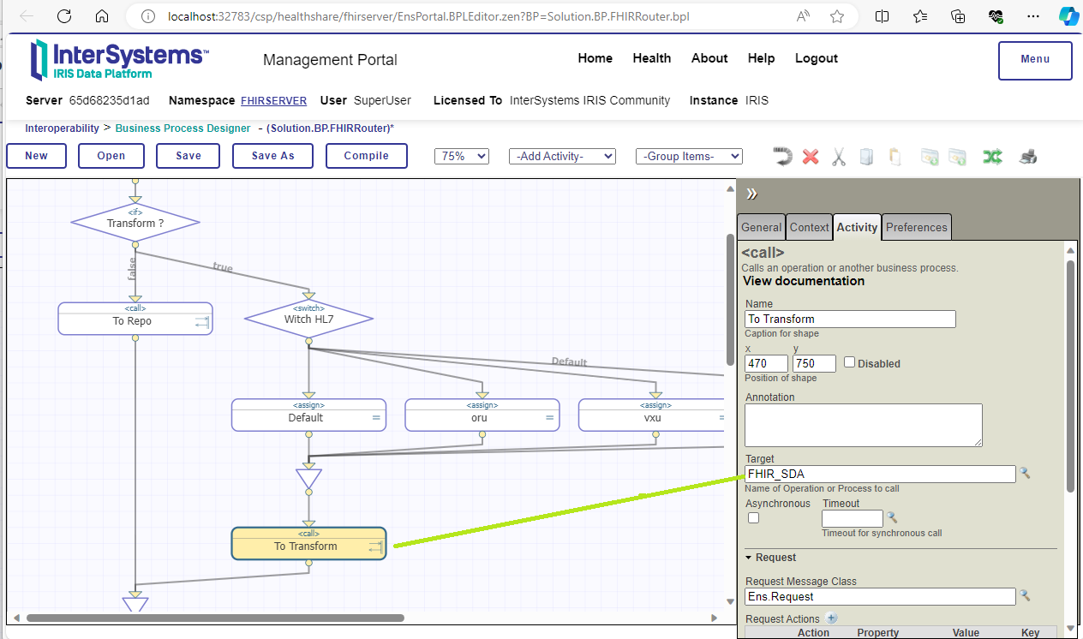Enable the Disabled checkbox
This screenshot has height=639, width=1083.
tap(850, 362)
